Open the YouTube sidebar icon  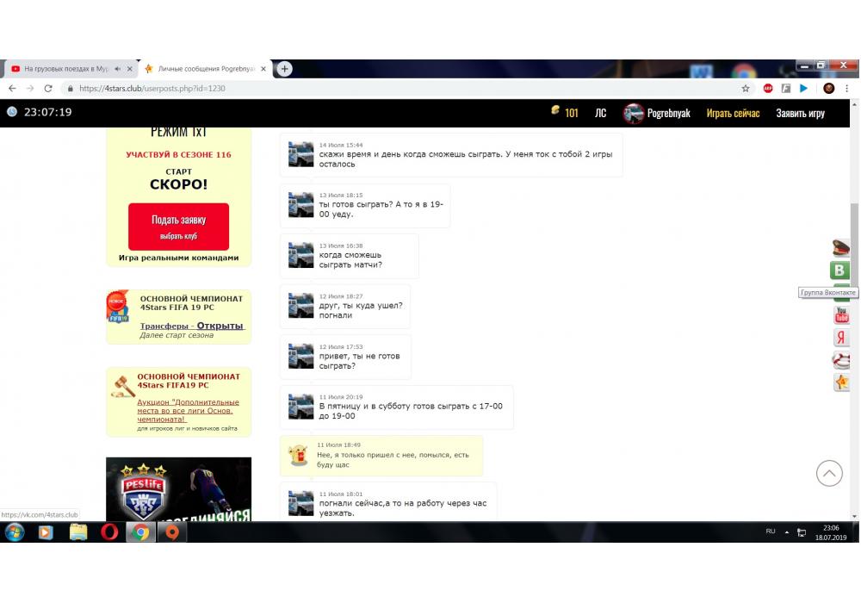tap(841, 314)
